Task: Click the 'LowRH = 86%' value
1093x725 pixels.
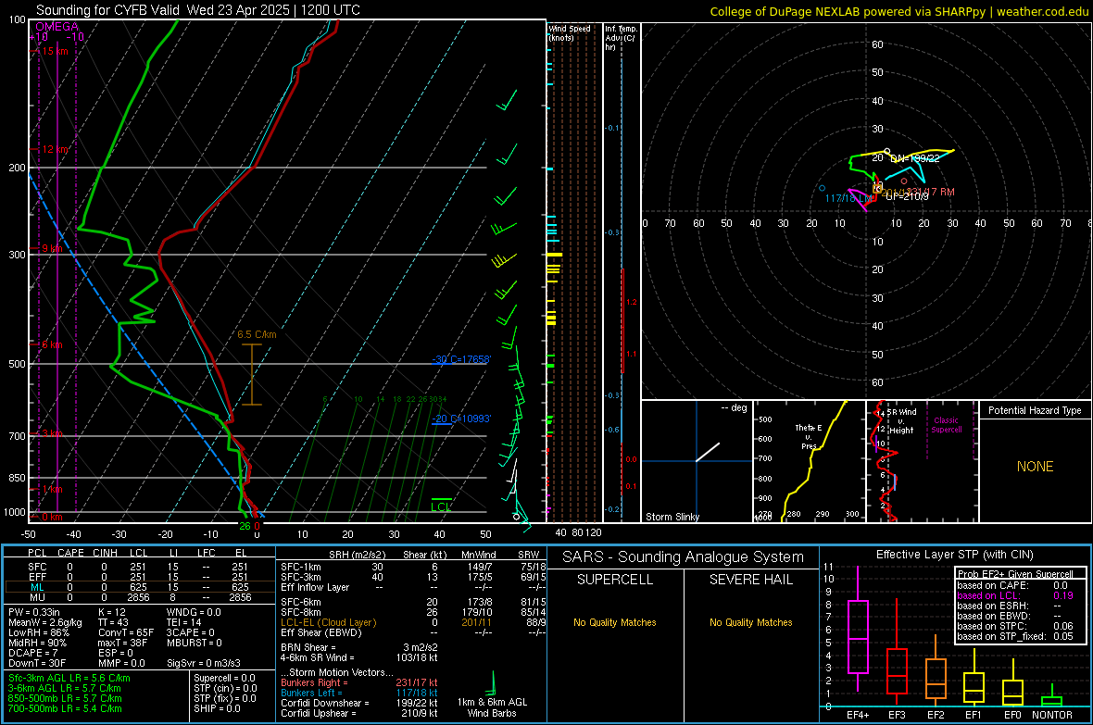Action: pyautogui.click(x=39, y=632)
